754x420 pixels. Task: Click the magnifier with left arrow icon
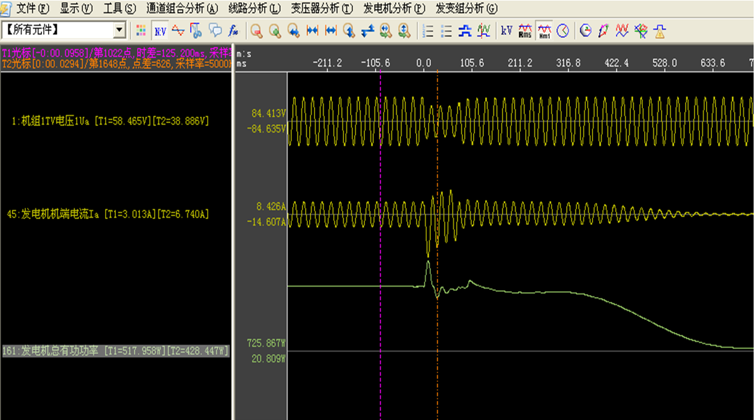[294, 31]
